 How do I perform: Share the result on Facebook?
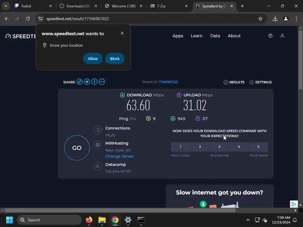(x=94, y=82)
